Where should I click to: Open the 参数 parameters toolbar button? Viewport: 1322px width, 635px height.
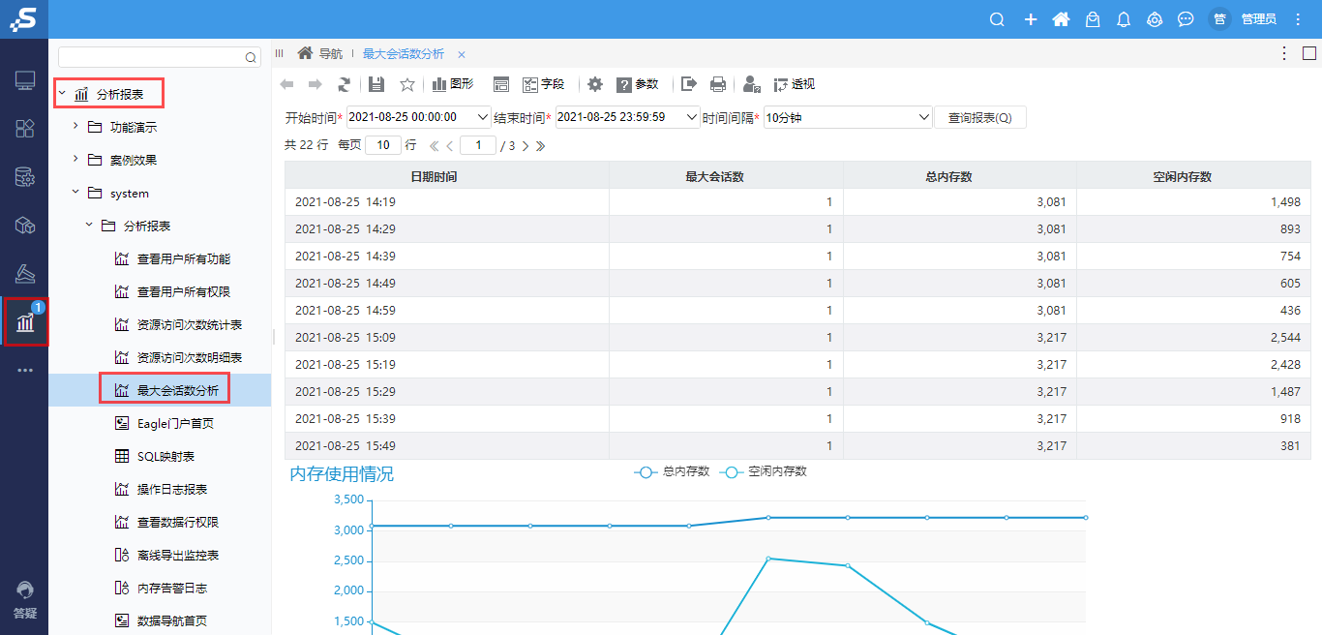click(638, 84)
